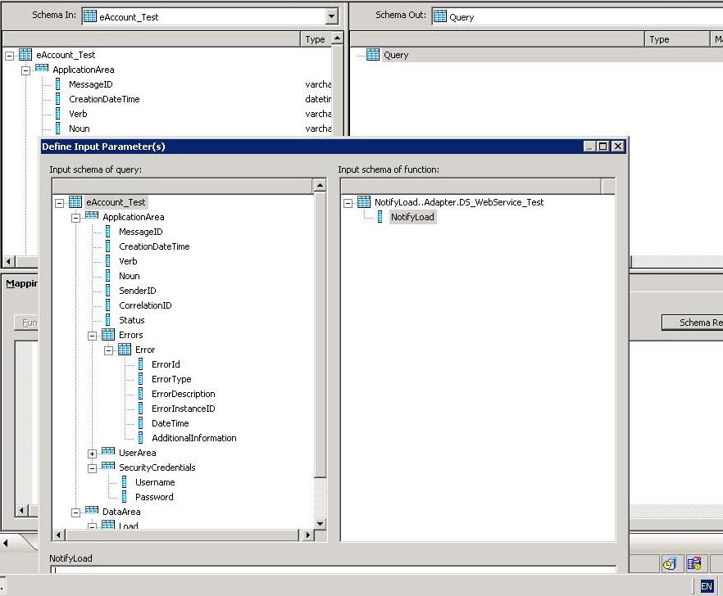Click the Query table icon in Schema Out
Viewport: 723px width, 596px height.
(x=373, y=55)
